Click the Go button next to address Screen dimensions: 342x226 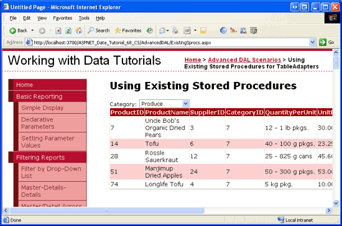326,42
